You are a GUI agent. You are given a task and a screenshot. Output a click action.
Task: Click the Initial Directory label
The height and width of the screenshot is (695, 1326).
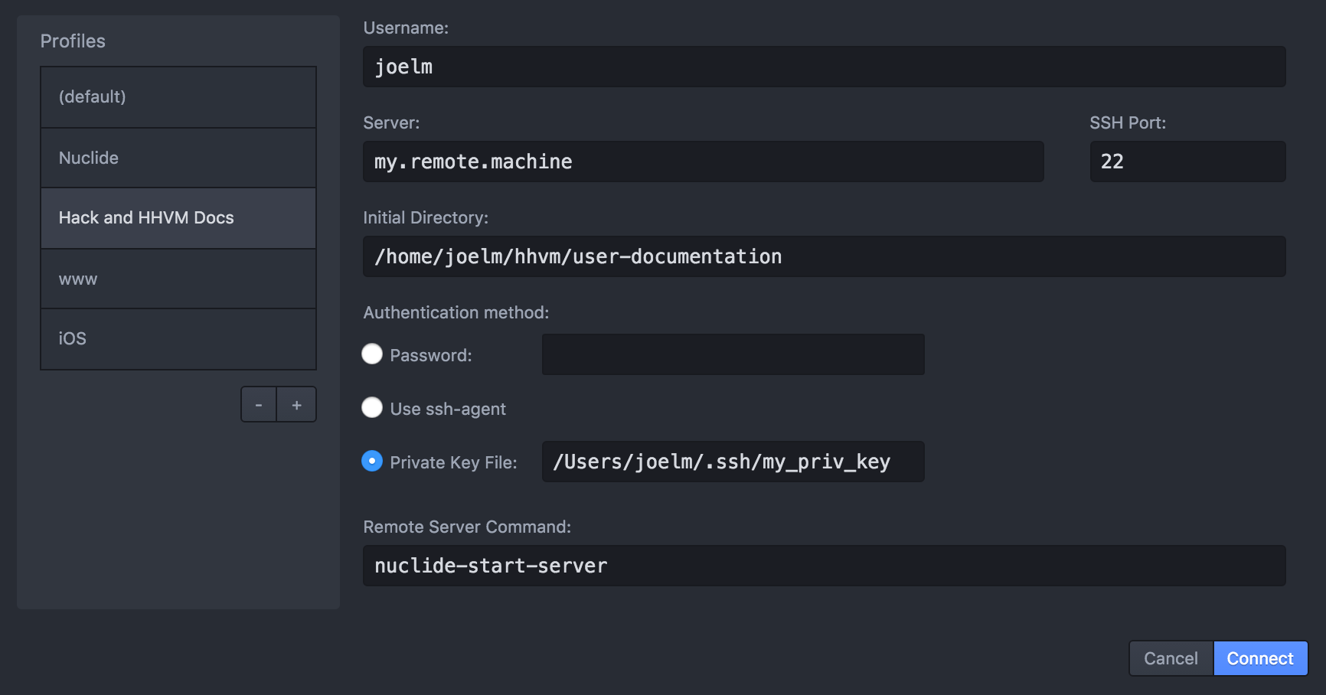point(426,217)
